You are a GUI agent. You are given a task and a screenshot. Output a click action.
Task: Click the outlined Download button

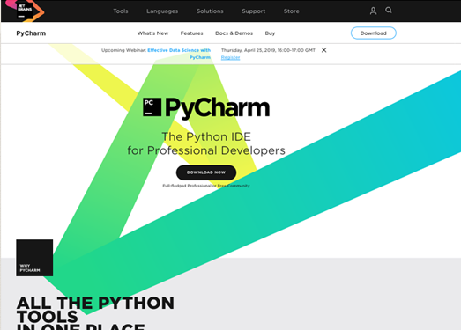click(374, 33)
